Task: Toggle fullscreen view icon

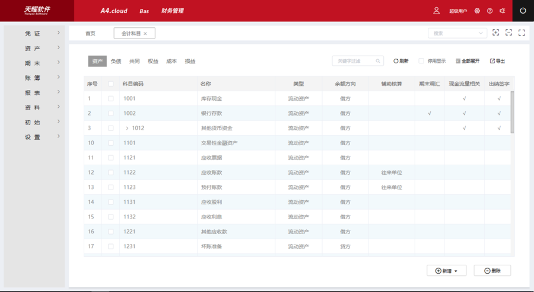Action: (522, 33)
